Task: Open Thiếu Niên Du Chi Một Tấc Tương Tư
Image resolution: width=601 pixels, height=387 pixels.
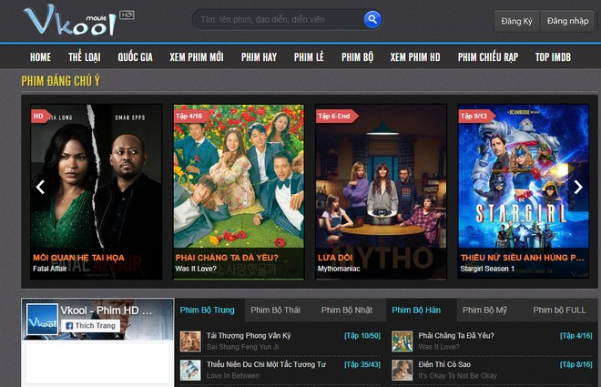Action: (266, 364)
